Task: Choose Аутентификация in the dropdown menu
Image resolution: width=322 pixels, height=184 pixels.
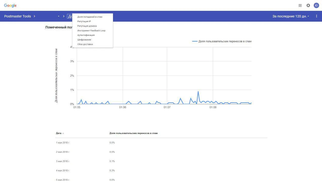Action: [86, 35]
